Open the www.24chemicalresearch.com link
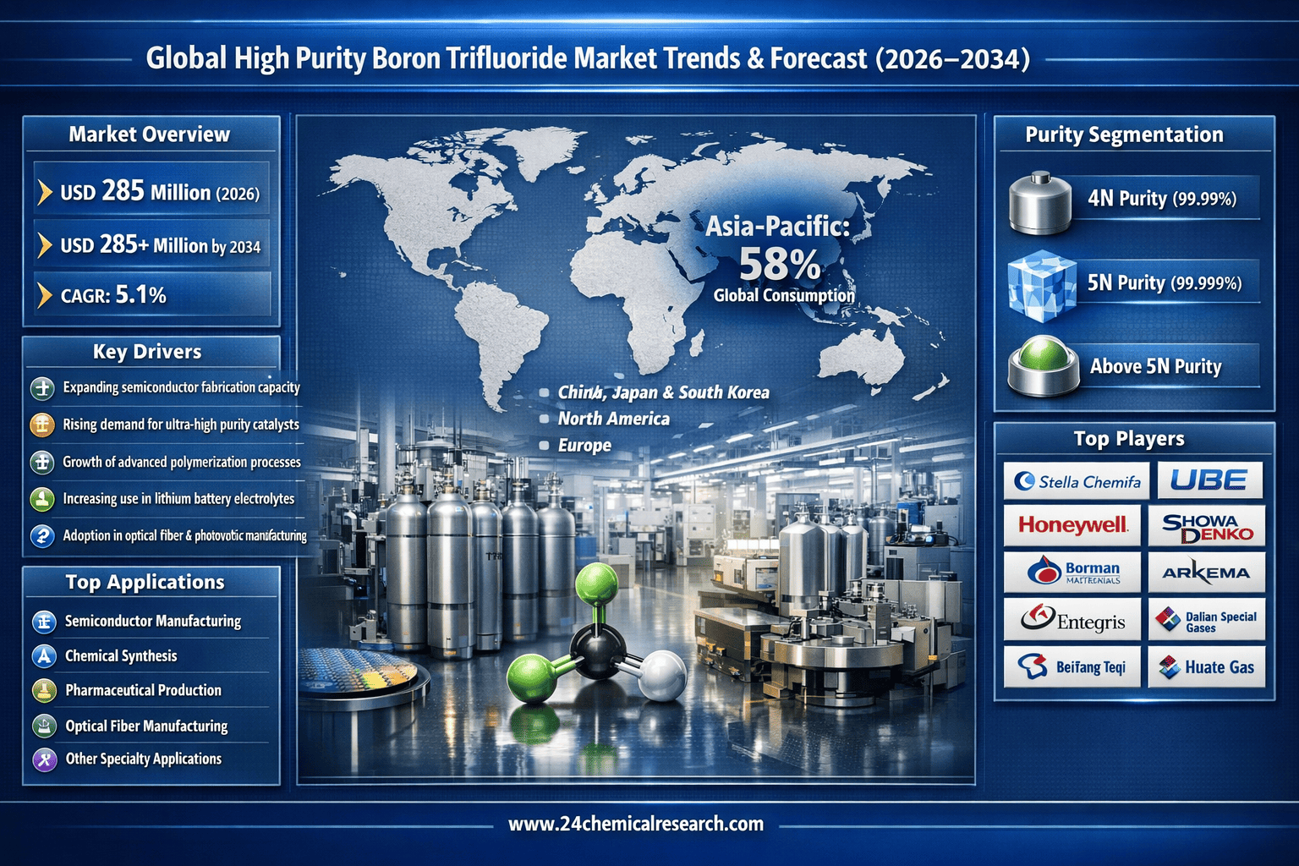The height and width of the screenshot is (866, 1299). click(x=636, y=824)
